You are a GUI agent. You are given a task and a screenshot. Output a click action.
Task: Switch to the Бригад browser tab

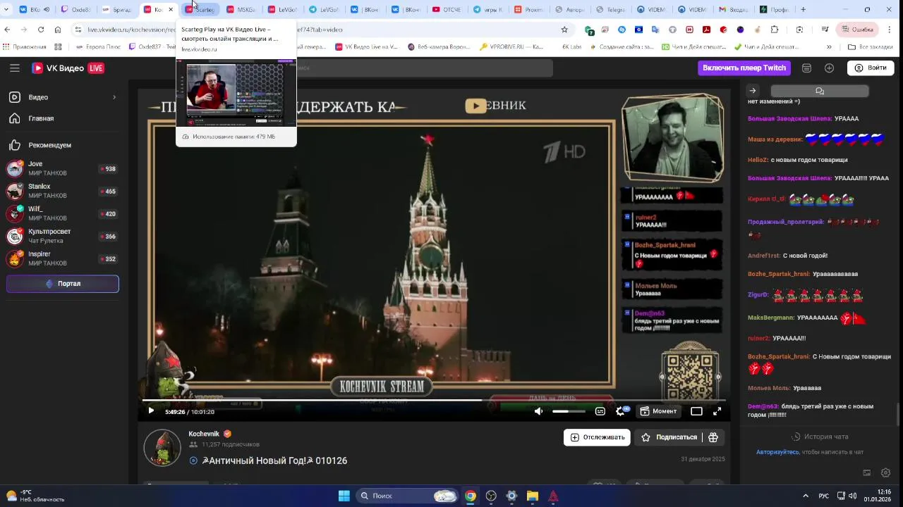[117, 10]
